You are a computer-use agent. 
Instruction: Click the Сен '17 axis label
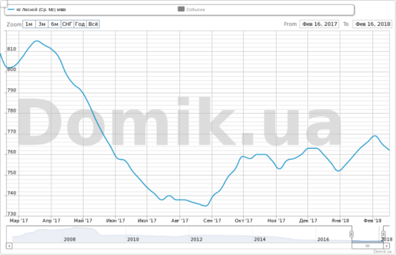click(x=212, y=220)
